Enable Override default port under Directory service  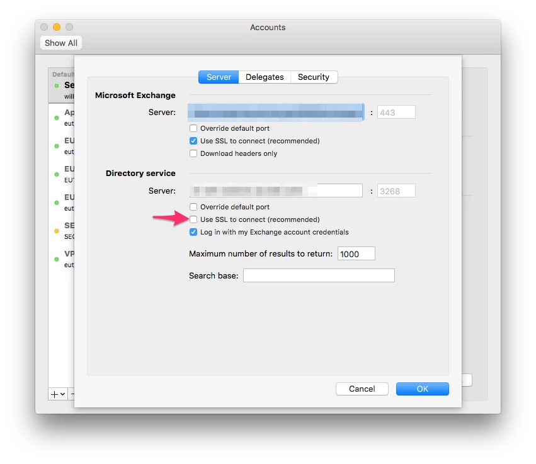coord(193,207)
